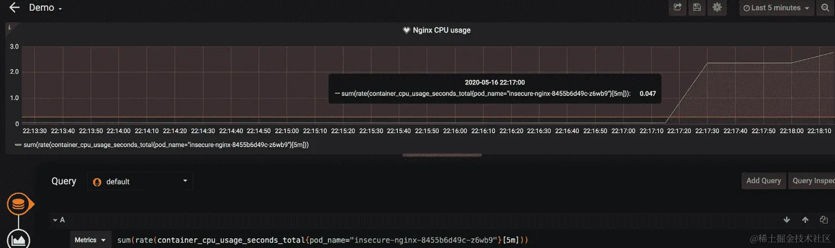Click the 2.0 y-axis label
Viewport: 835px width, 248px height.
[x=14, y=72]
